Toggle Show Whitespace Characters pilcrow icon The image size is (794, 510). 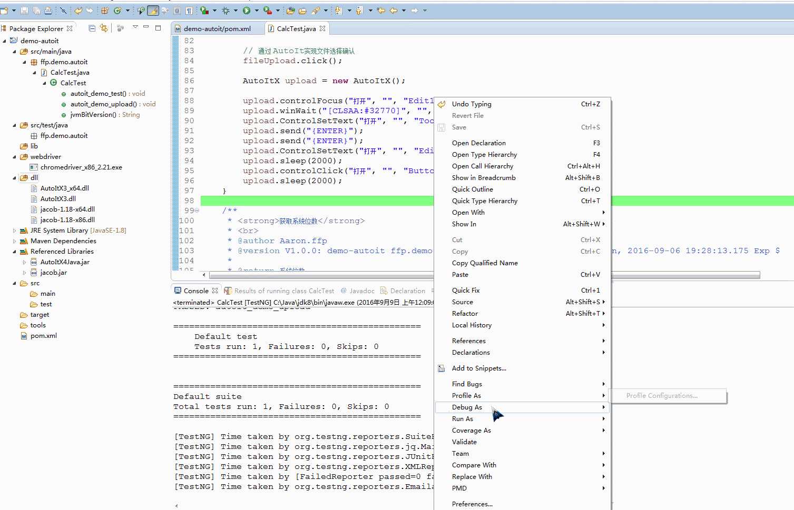click(189, 11)
